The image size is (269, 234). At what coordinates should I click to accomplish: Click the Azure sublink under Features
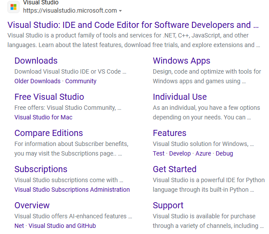[x=203, y=153]
